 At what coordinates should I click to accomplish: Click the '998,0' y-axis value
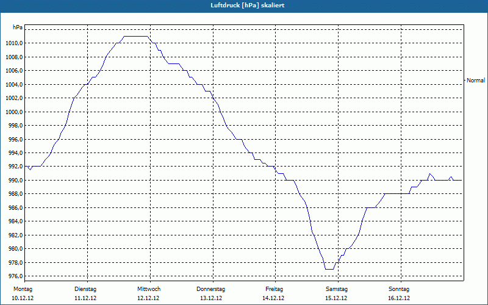pos(16,126)
